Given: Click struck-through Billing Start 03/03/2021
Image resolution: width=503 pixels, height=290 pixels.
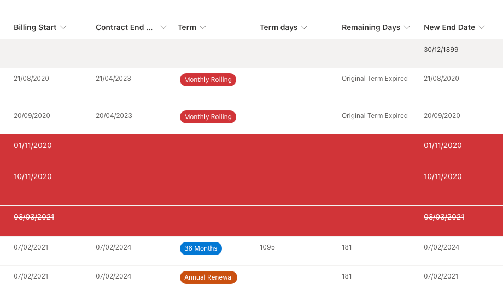Looking at the screenshot, I should [34, 217].
